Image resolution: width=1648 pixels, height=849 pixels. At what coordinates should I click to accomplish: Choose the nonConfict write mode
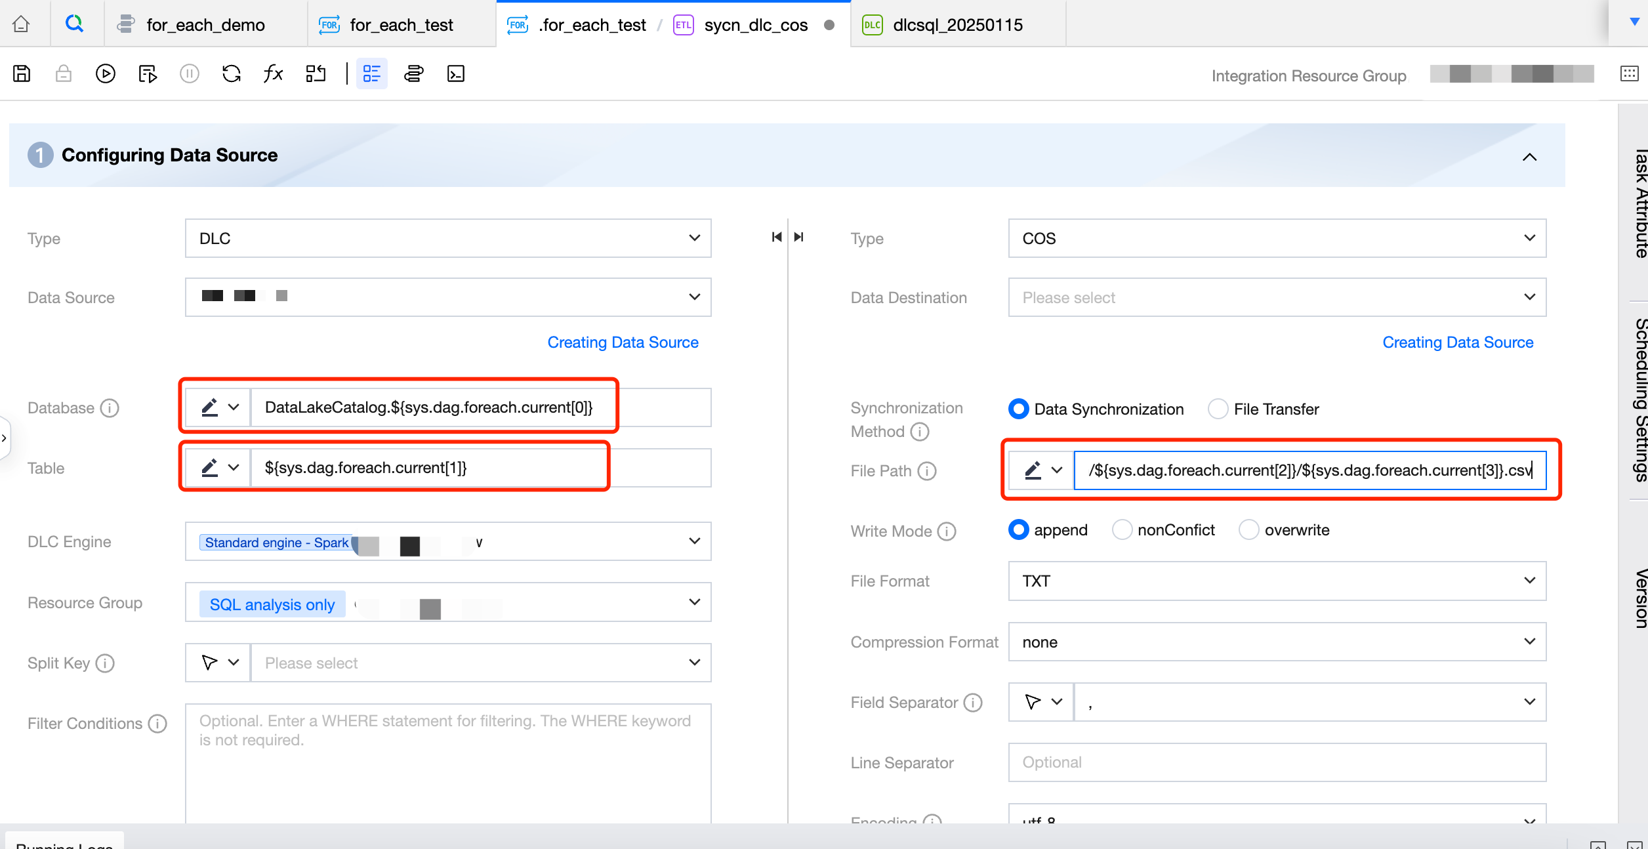1122,529
